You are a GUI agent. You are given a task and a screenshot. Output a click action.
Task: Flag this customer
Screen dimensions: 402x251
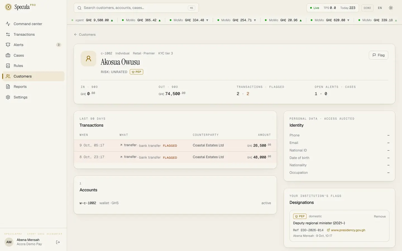coord(378,55)
